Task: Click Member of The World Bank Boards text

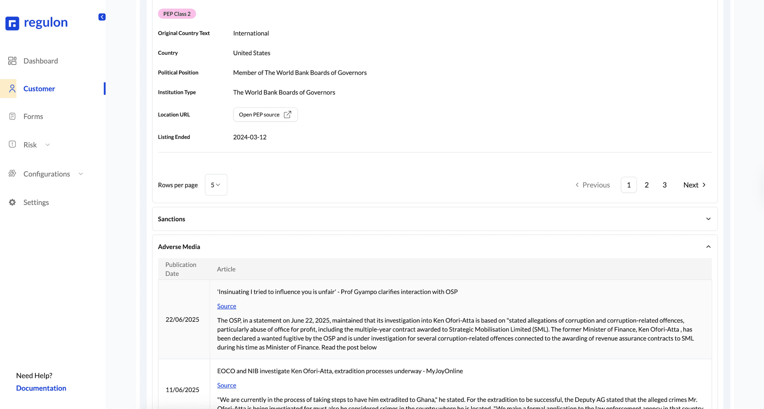Action: [300, 73]
